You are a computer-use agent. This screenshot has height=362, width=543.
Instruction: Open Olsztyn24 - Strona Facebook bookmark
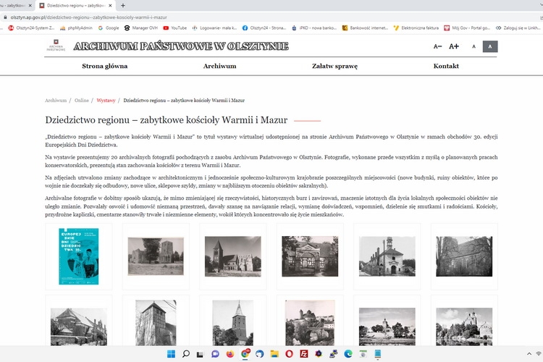click(x=264, y=28)
